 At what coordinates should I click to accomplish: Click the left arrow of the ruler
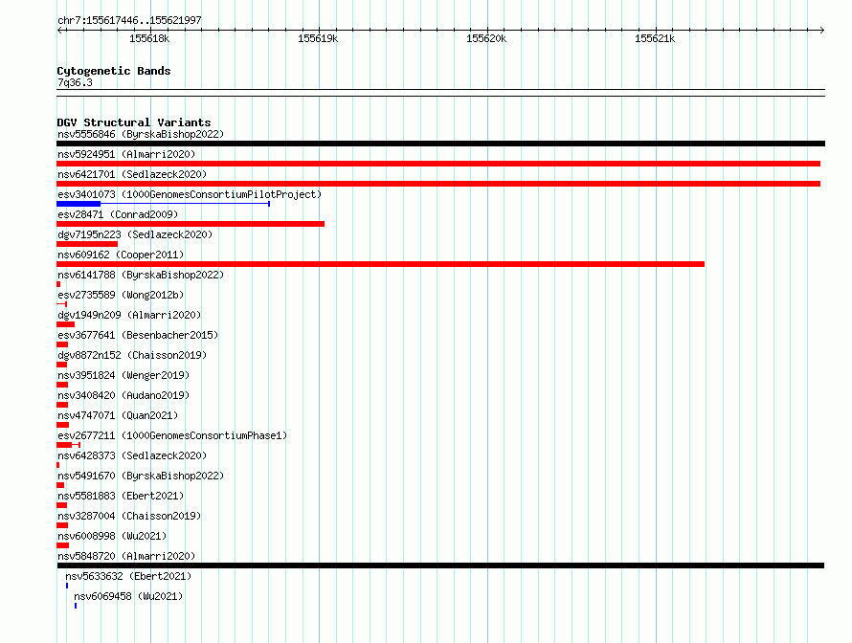pyautogui.click(x=60, y=31)
